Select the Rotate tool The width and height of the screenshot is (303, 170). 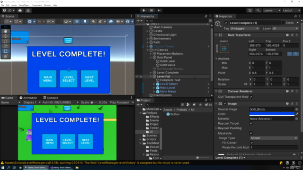point(5,41)
